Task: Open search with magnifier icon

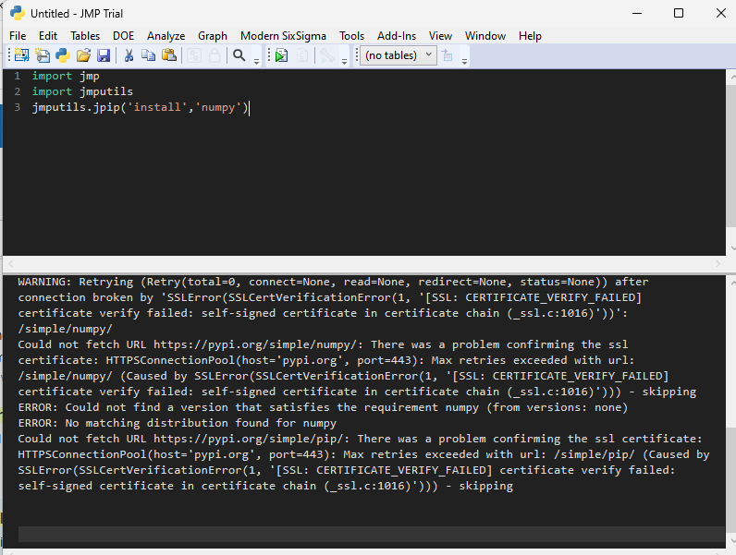Action: pyautogui.click(x=239, y=55)
